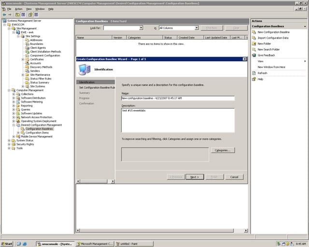Expand the Software Distribution node
Image resolution: width=309 pixels, height=247 pixels.
[14, 98]
